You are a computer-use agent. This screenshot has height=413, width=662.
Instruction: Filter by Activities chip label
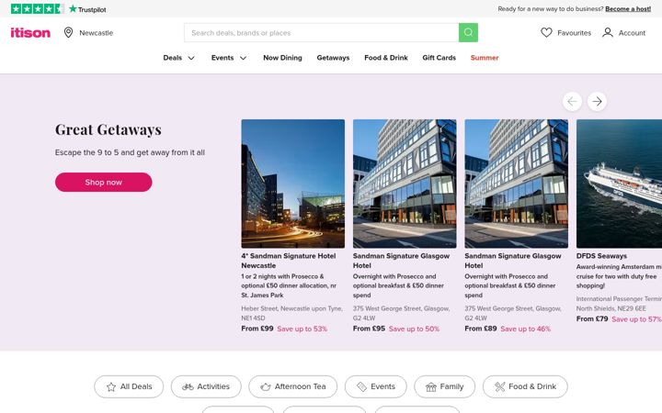tap(213, 386)
